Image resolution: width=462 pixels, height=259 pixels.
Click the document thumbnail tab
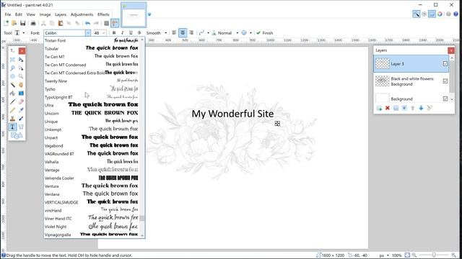click(134, 14)
